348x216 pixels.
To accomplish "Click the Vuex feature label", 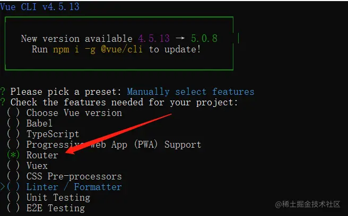I will [37, 166].
